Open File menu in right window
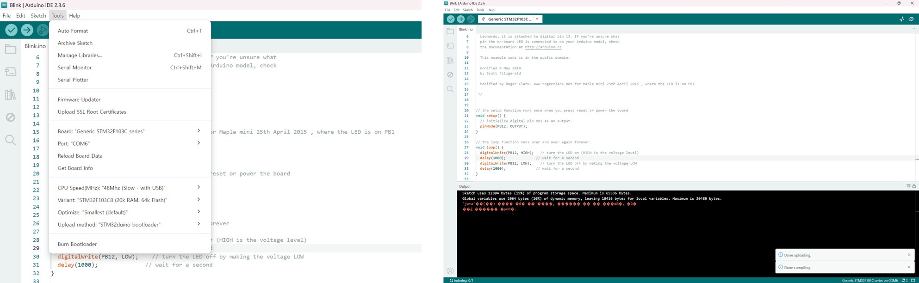The width and height of the screenshot is (919, 283). (447, 10)
